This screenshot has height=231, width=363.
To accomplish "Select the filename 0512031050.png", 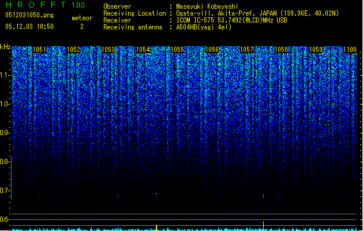I will [29, 15].
